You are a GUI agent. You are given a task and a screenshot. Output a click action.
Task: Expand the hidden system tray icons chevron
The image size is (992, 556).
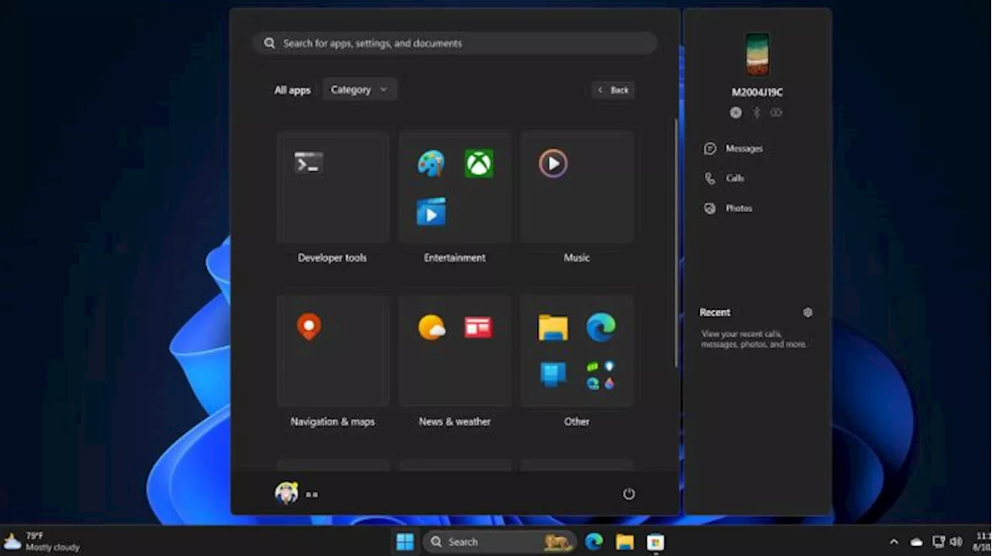pyautogui.click(x=894, y=542)
